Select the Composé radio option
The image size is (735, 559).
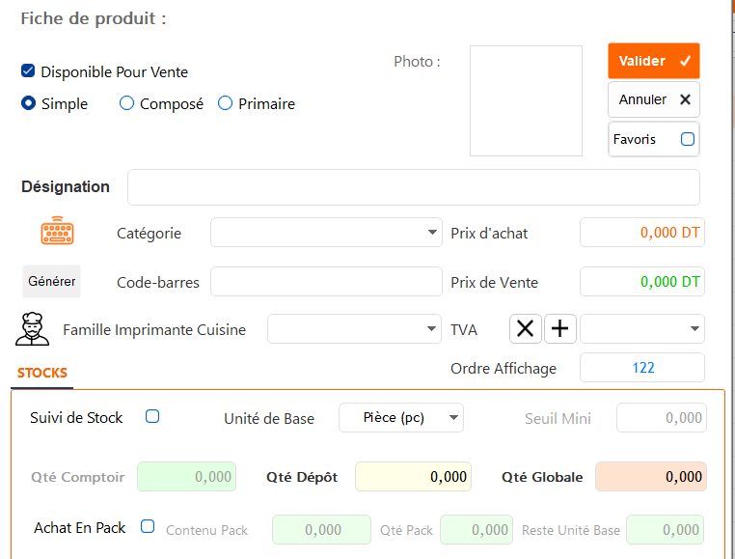126,102
